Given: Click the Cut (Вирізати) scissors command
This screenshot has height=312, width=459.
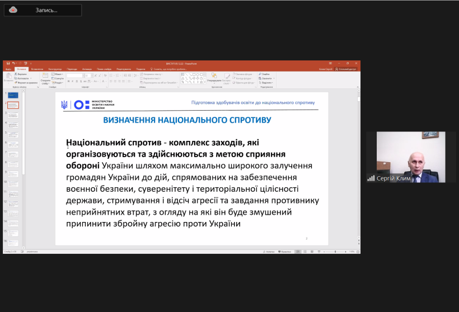Looking at the screenshot, I should click(20, 74).
